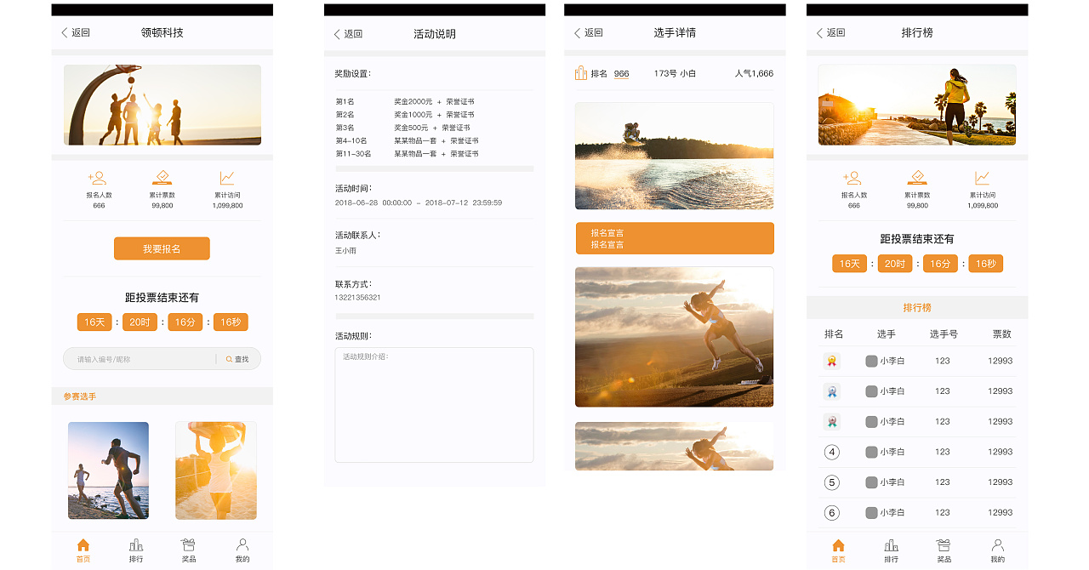Viewport: 1089px width, 570px height.
Task: Select the surfboard girl contestant photo
Action: (x=215, y=470)
